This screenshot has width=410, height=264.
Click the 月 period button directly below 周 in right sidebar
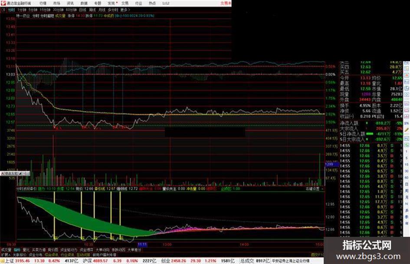407,197
